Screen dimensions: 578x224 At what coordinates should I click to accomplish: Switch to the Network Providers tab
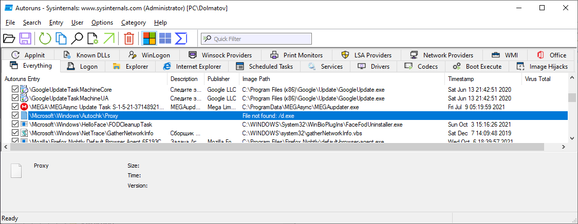tap(442, 55)
